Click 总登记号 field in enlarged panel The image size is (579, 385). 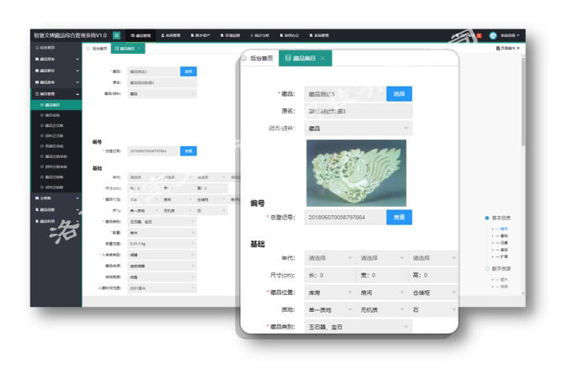[x=345, y=218]
